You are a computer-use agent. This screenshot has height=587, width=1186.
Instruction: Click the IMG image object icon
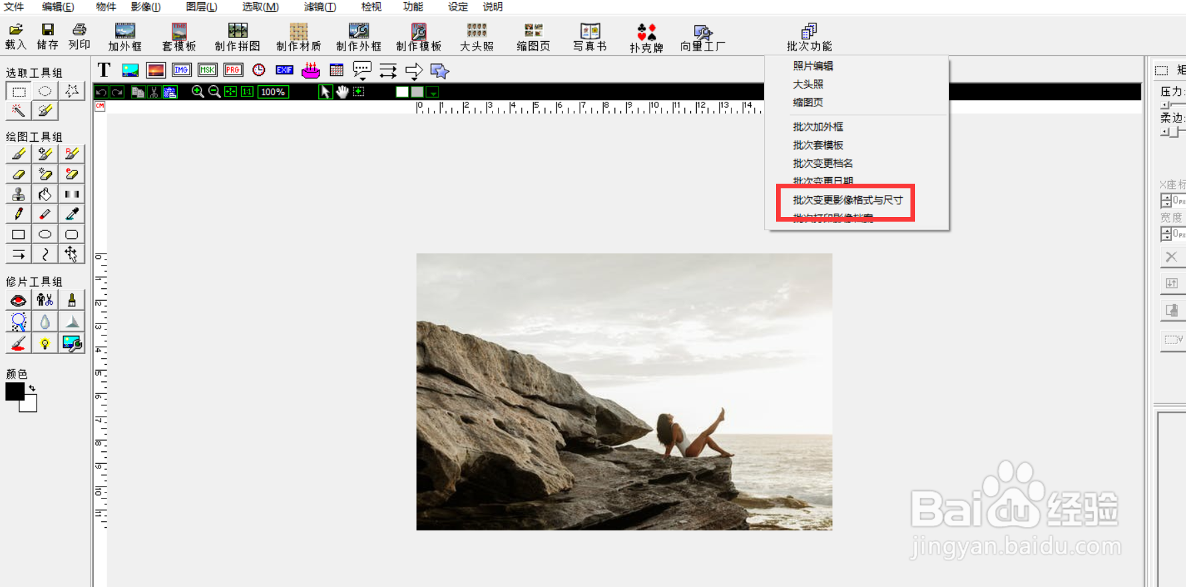(182, 70)
